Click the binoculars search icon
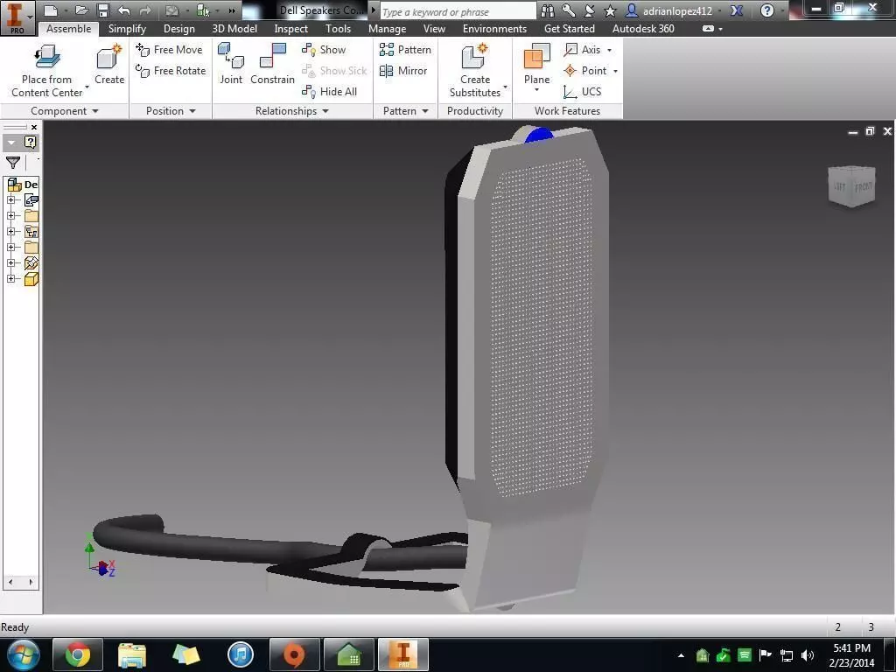Viewport: 896px width, 672px height. pyautogui.click(x=548, y=10)
